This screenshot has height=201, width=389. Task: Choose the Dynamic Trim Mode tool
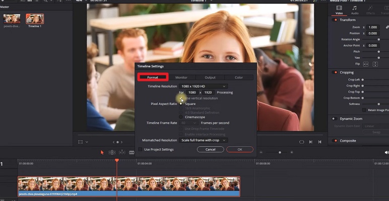click(x=122, y=152)
